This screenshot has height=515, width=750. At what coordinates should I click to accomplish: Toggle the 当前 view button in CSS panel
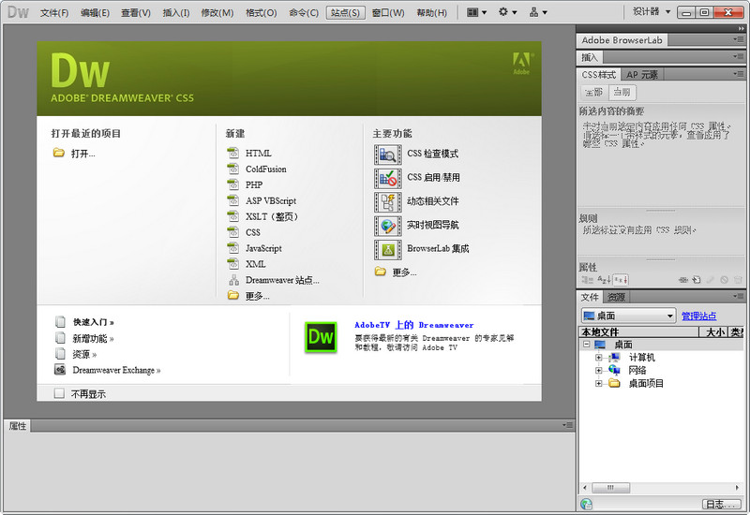[x=621, y=92]
